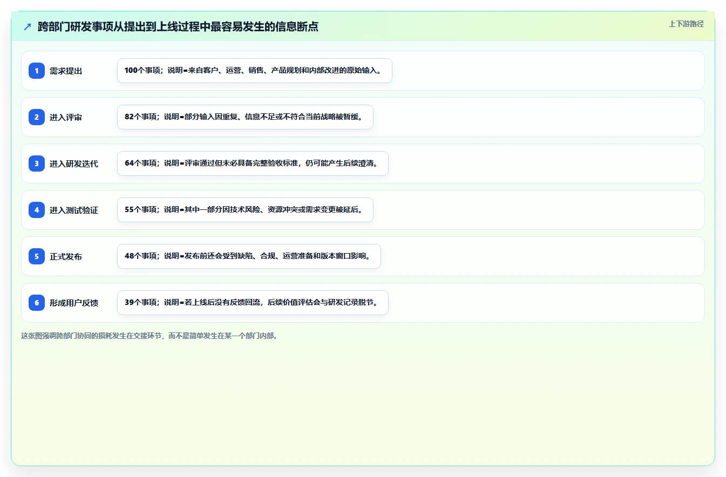Select the 进入评审 stage label
Viewport: 726px width, 477px height.
[x=66, y=118]
